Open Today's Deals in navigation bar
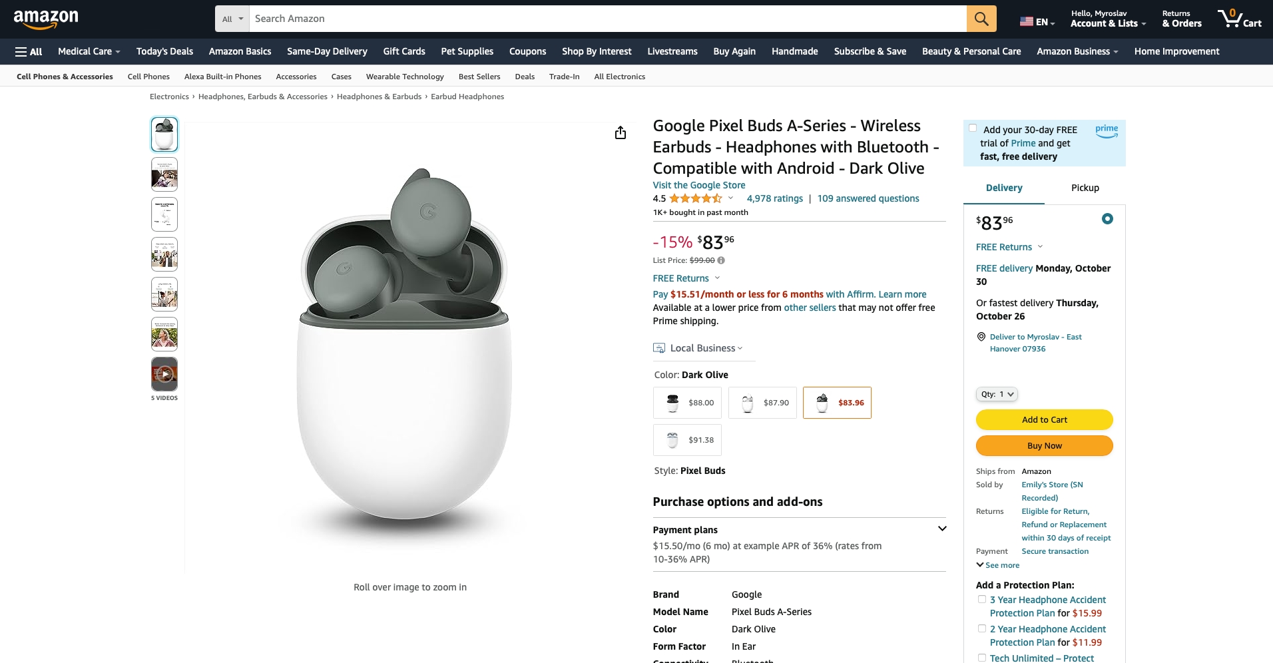The image size is (1273, 663). pos(164,51)
